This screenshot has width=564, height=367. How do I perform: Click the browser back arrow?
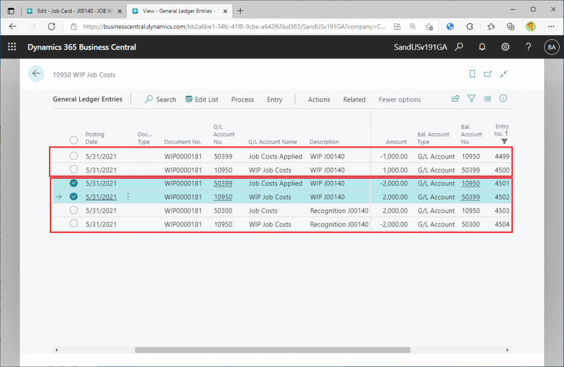click(13, 26)
